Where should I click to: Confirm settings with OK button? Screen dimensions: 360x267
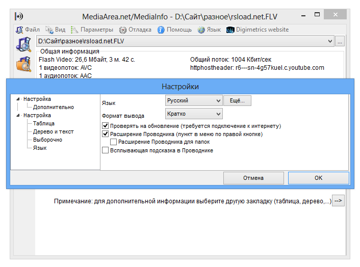coord(319,178)
